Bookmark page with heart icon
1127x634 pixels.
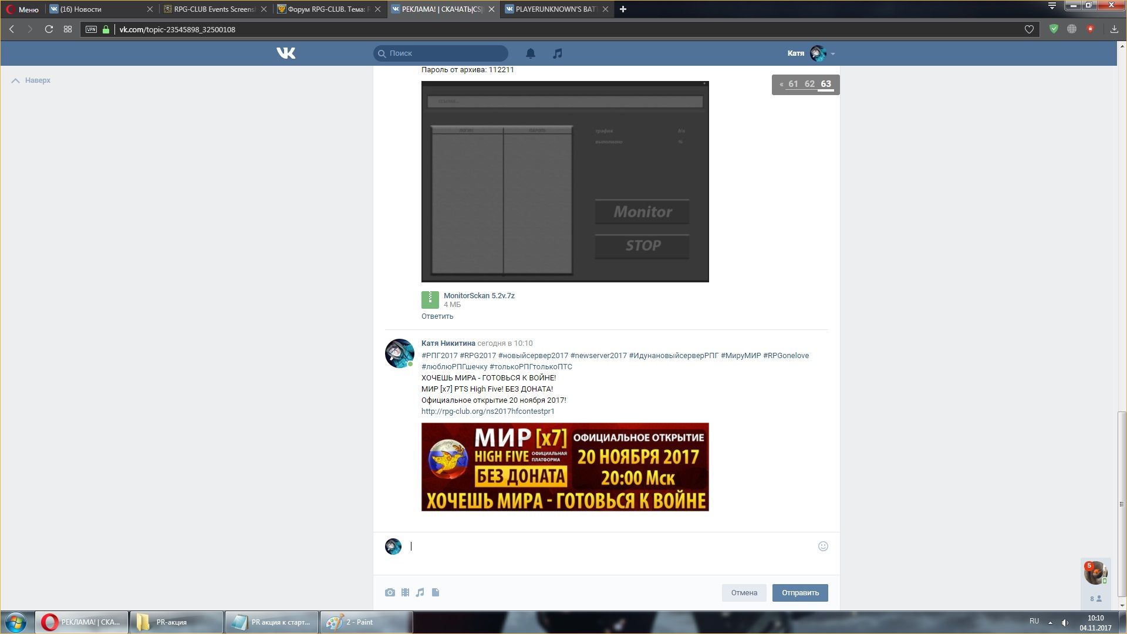click(x=1029, y=29)
